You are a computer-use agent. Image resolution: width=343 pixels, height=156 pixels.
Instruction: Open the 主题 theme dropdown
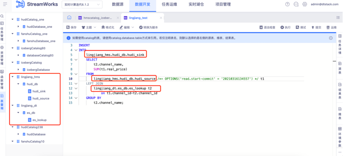point(89,27)
